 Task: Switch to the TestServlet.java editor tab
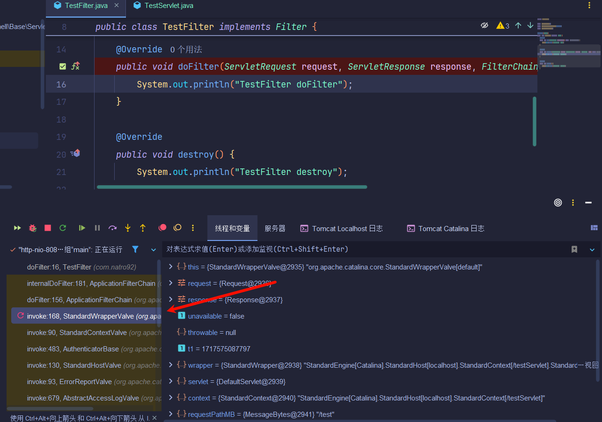163,6
